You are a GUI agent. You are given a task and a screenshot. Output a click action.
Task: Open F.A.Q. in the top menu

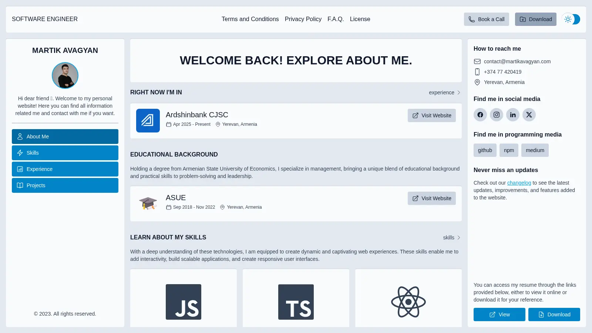(x=336, y=19)
